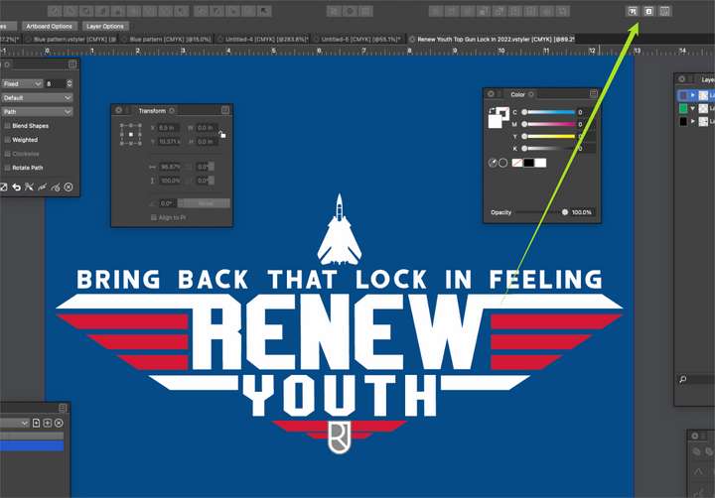Image resolution: width=715 pixels, height=498 pixels.
Task: Select Renew Youth Top Gun document tab
Action: [x=492, y=40]
